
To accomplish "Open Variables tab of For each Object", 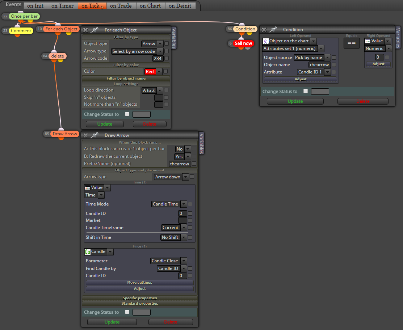I will point(174,38).
